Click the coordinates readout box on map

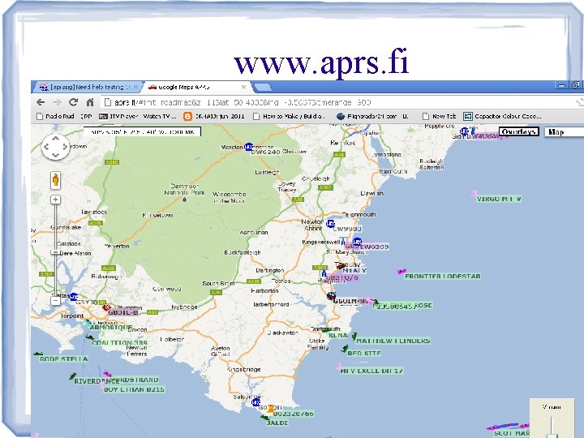coord(142,131)
